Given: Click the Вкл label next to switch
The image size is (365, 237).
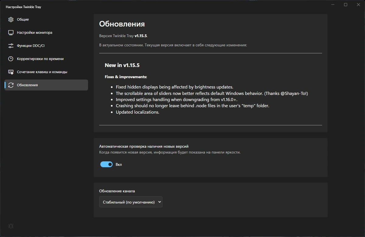Looking at the screenshot, I should click(119, 164).
